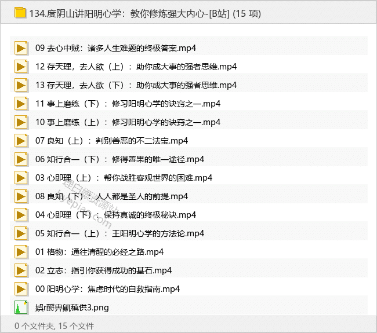Click status bar text 0 个文件夹, 15 个文件
The height and width of the screenshot is (333, 377).
pyautogui.click(x=54, y=326)
